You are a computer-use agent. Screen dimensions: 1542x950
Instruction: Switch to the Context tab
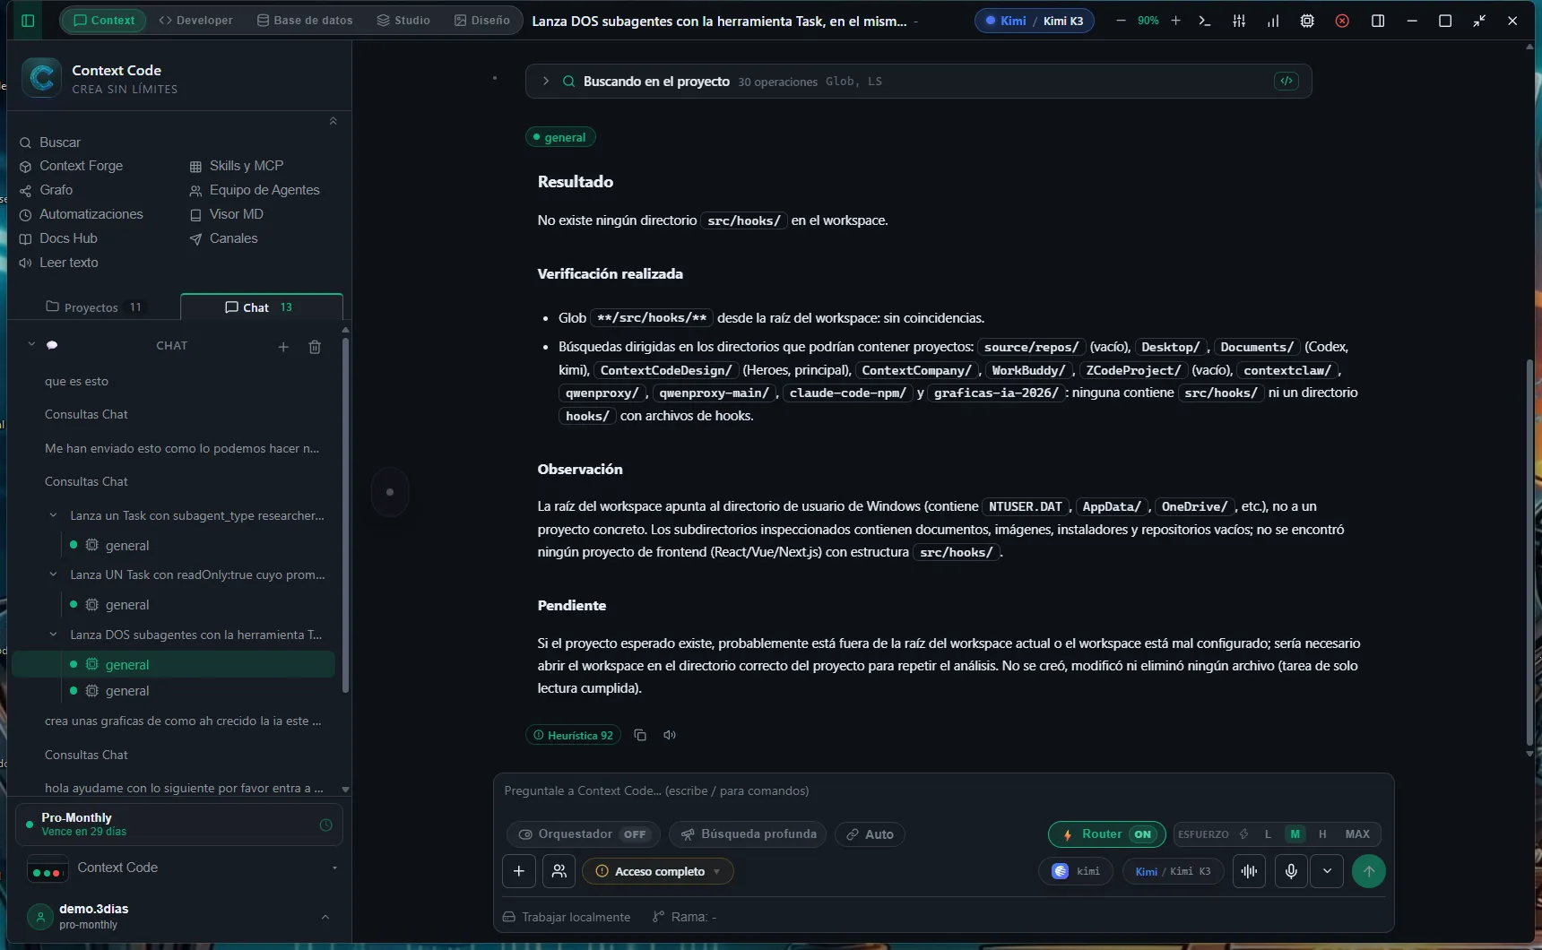pyautogui.click(x=104, y=21)
